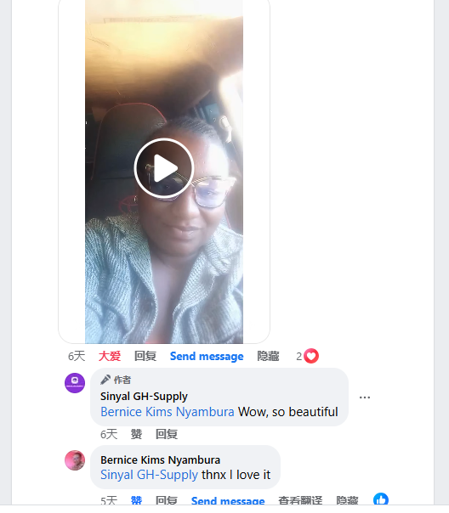Click the pen icon beside the 作者 badge
The width and height of the screenshot is (449, 513).
105,380
